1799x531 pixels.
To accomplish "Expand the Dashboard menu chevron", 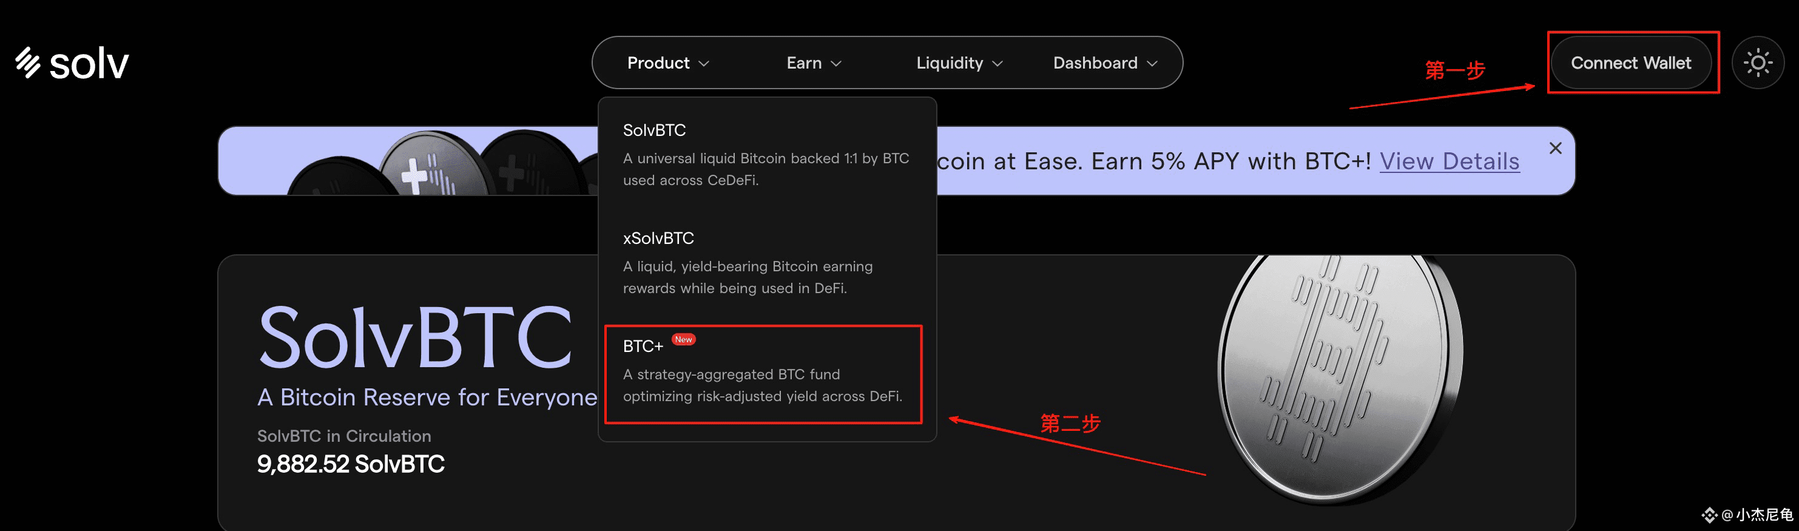I will click(1152, 64).
